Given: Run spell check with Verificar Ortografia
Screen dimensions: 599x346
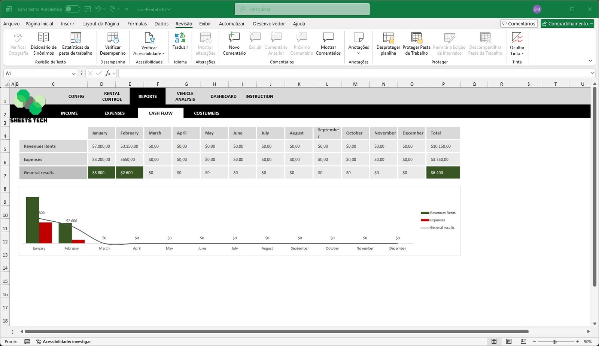Looking at the screenshot, I should (x=18, y=43).
